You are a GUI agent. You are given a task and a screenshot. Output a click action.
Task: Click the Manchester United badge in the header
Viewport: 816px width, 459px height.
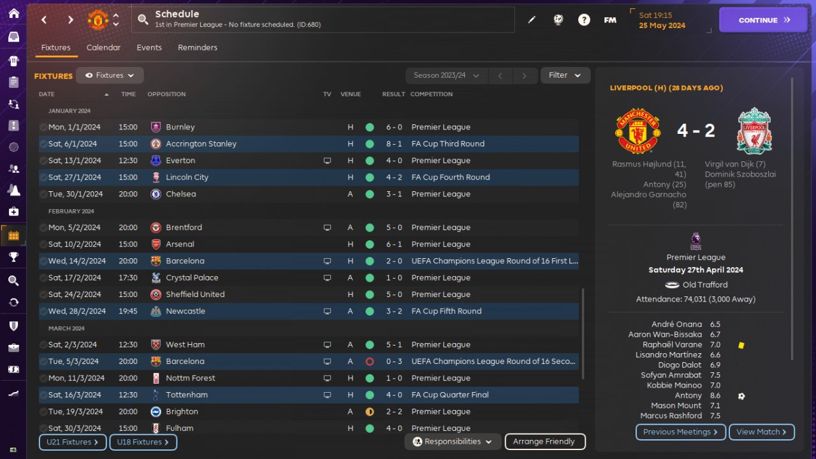coord(98,20)
